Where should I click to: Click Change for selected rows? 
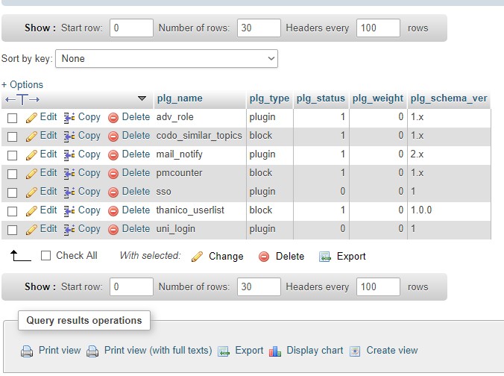pos(218,257)
